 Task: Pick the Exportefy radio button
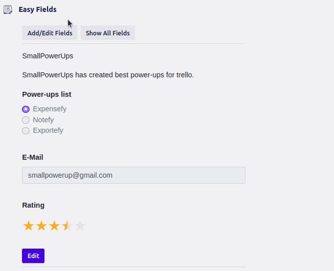tap(26, 131)
